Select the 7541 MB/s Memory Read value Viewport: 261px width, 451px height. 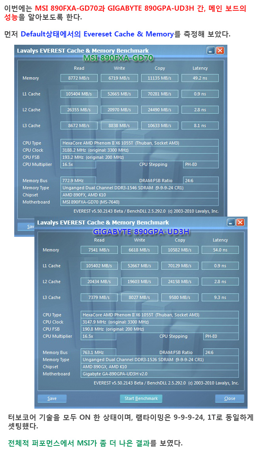99,250
